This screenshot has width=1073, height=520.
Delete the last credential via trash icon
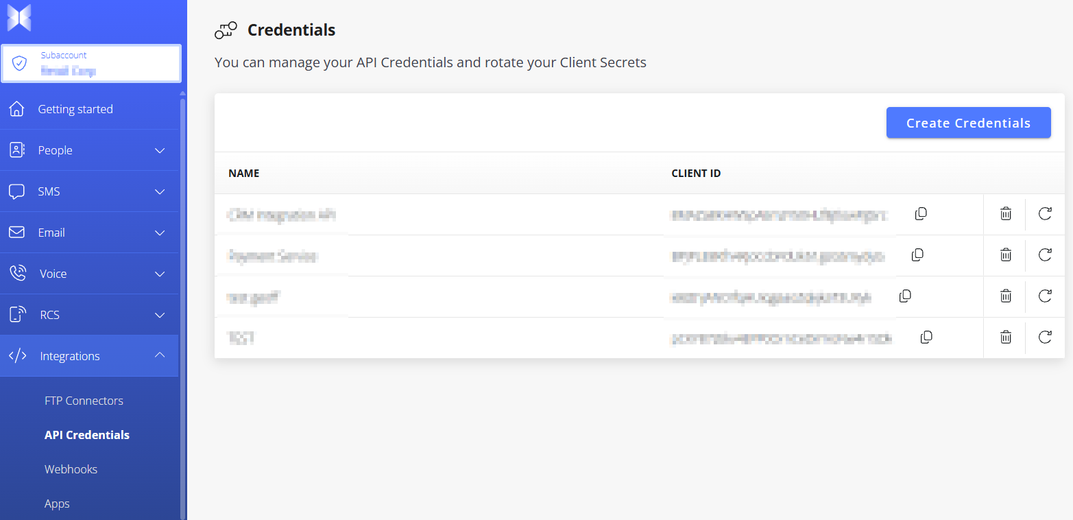(x=1005, y=338)
